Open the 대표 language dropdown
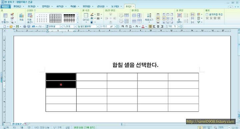 (x=75, y=26)
